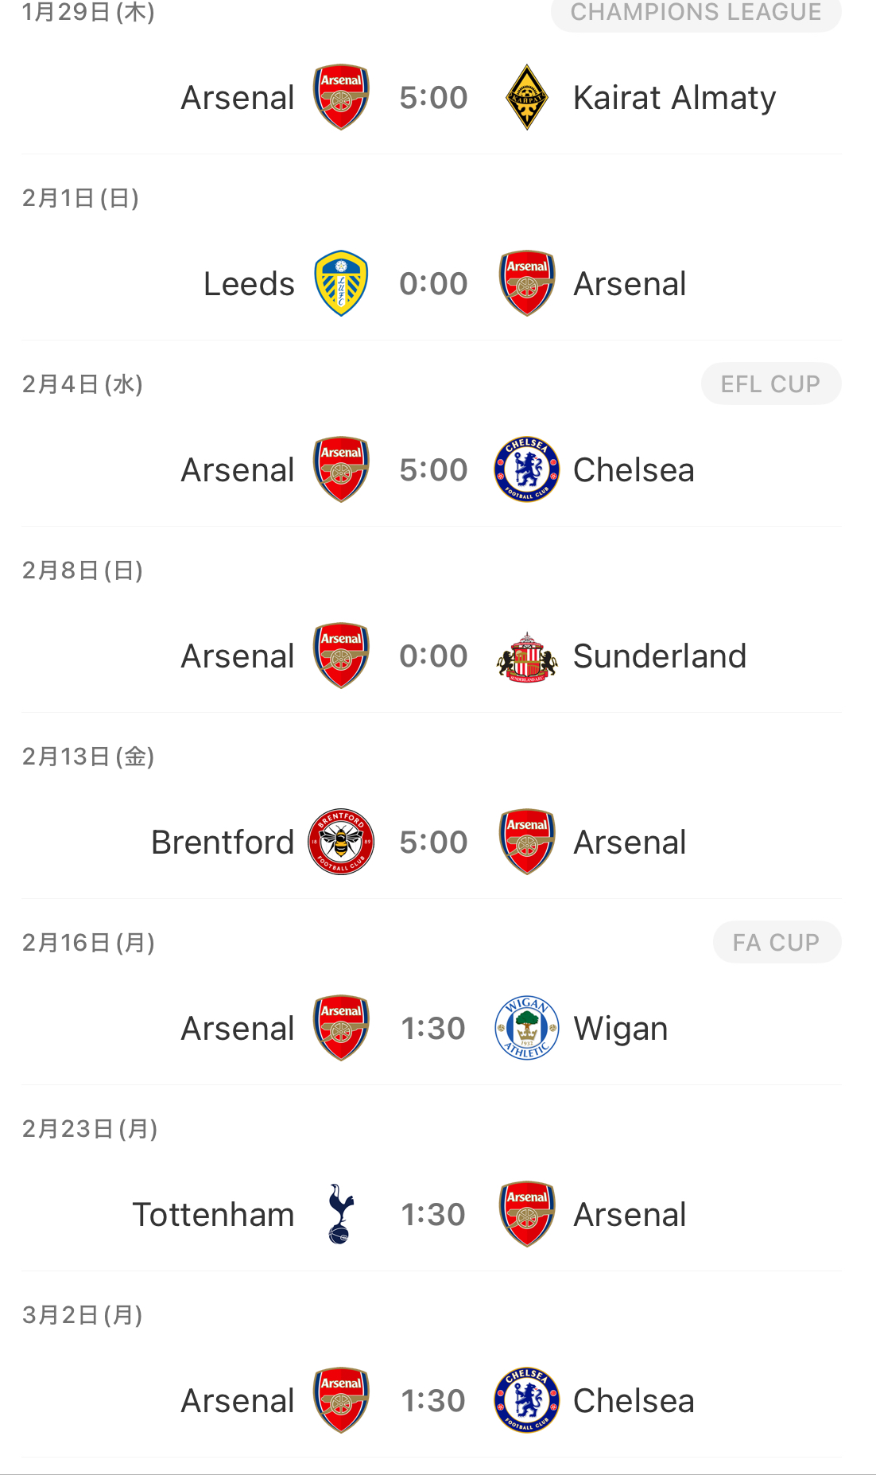This screenshot has height=1475, width=876.
Task: Click Chelsea crest in March 2 fixture
Action: coord(526,1401)
